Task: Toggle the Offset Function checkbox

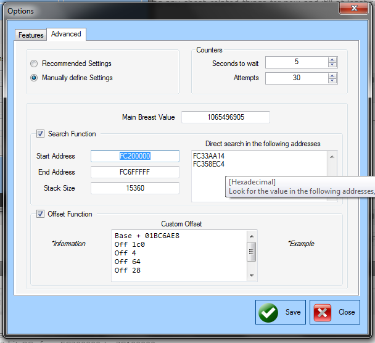Action: (41, 214)
